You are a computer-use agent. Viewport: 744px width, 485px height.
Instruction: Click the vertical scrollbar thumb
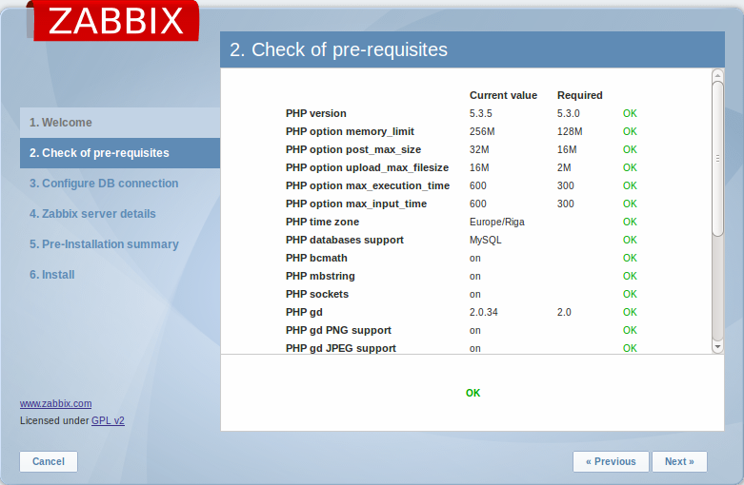717,159
